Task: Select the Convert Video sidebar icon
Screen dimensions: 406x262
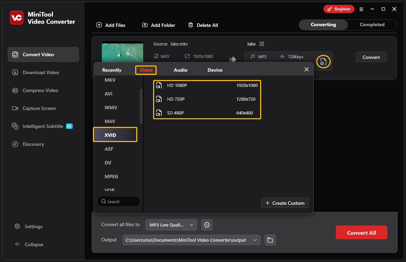Action: (15, 54)
